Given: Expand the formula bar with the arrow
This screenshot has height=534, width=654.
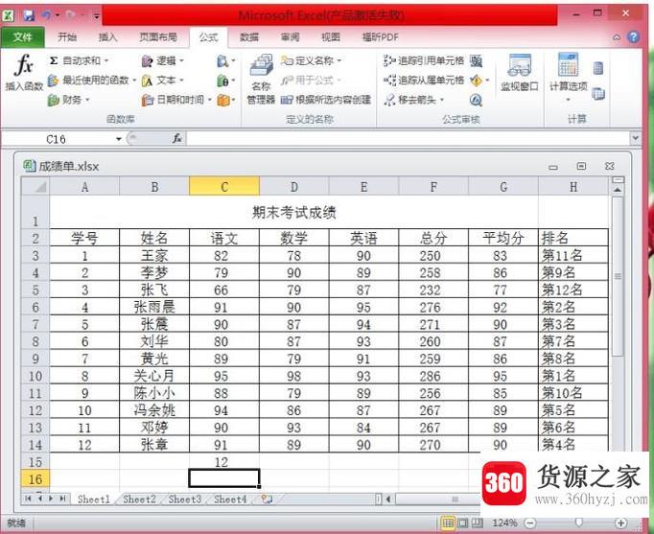Looking at the screenshot, I should coord(636,138).
